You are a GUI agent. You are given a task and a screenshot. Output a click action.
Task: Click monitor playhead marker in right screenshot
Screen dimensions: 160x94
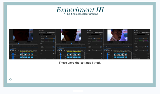click(123, 43)
